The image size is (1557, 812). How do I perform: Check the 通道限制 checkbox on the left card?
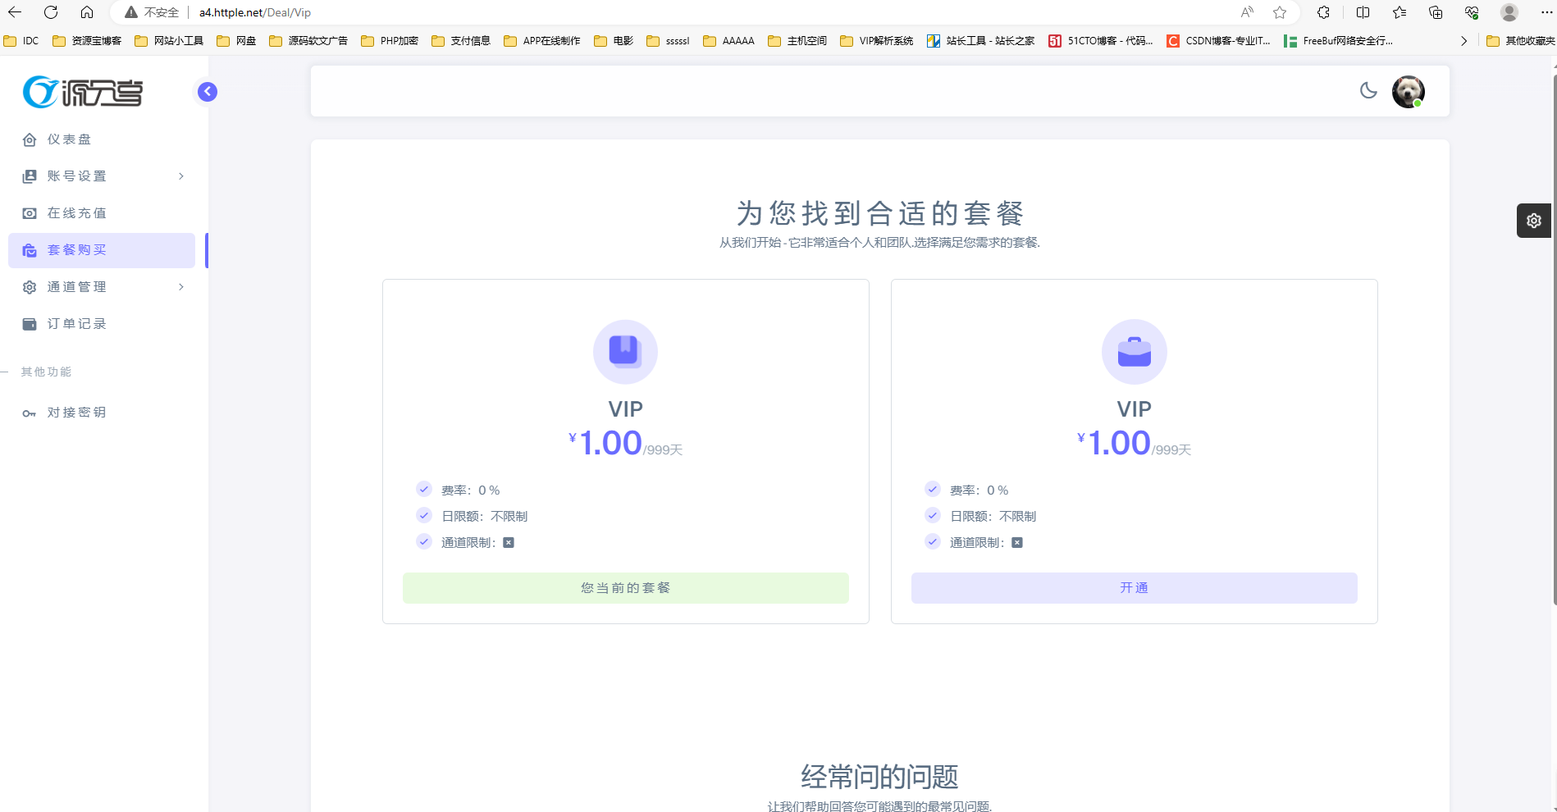point(424,541)
